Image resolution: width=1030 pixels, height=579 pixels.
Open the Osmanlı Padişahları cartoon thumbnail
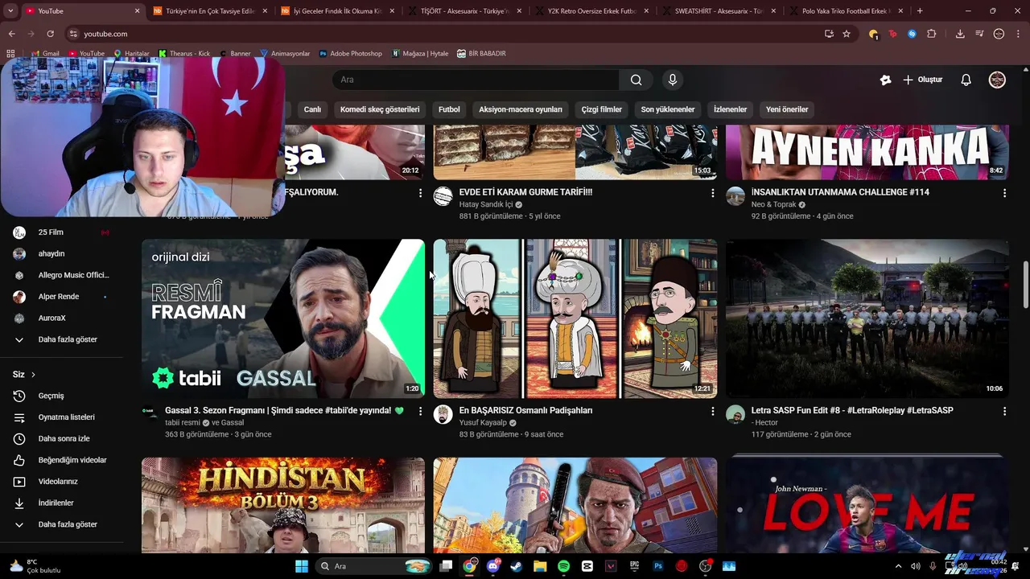pos(575,318)
